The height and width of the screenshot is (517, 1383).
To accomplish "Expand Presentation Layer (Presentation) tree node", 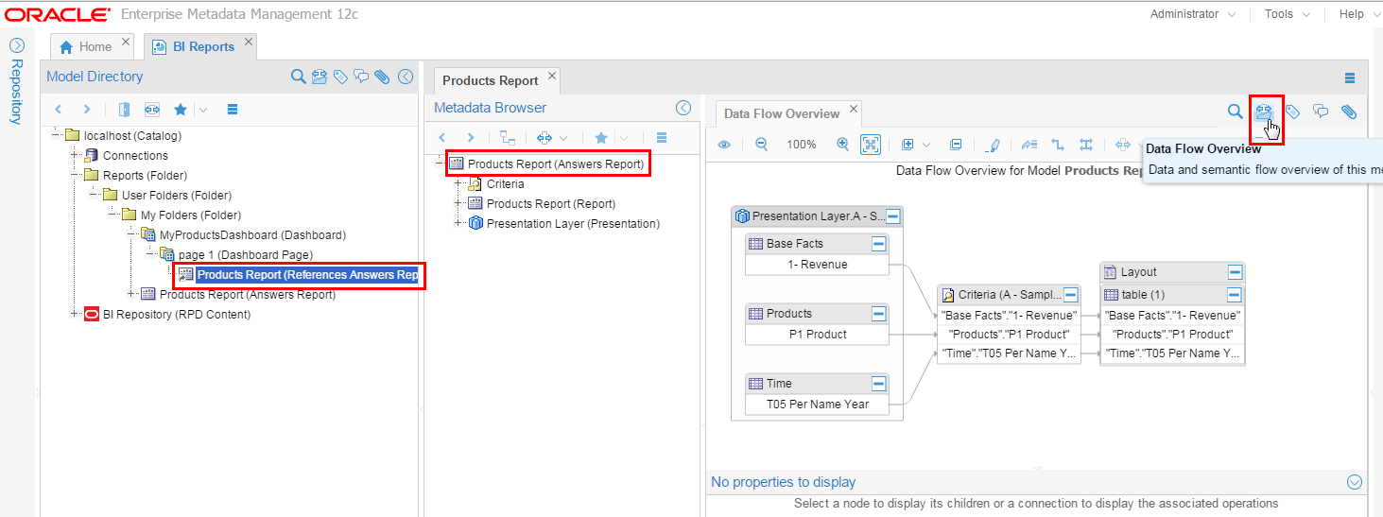I will [x=459, y=224].
